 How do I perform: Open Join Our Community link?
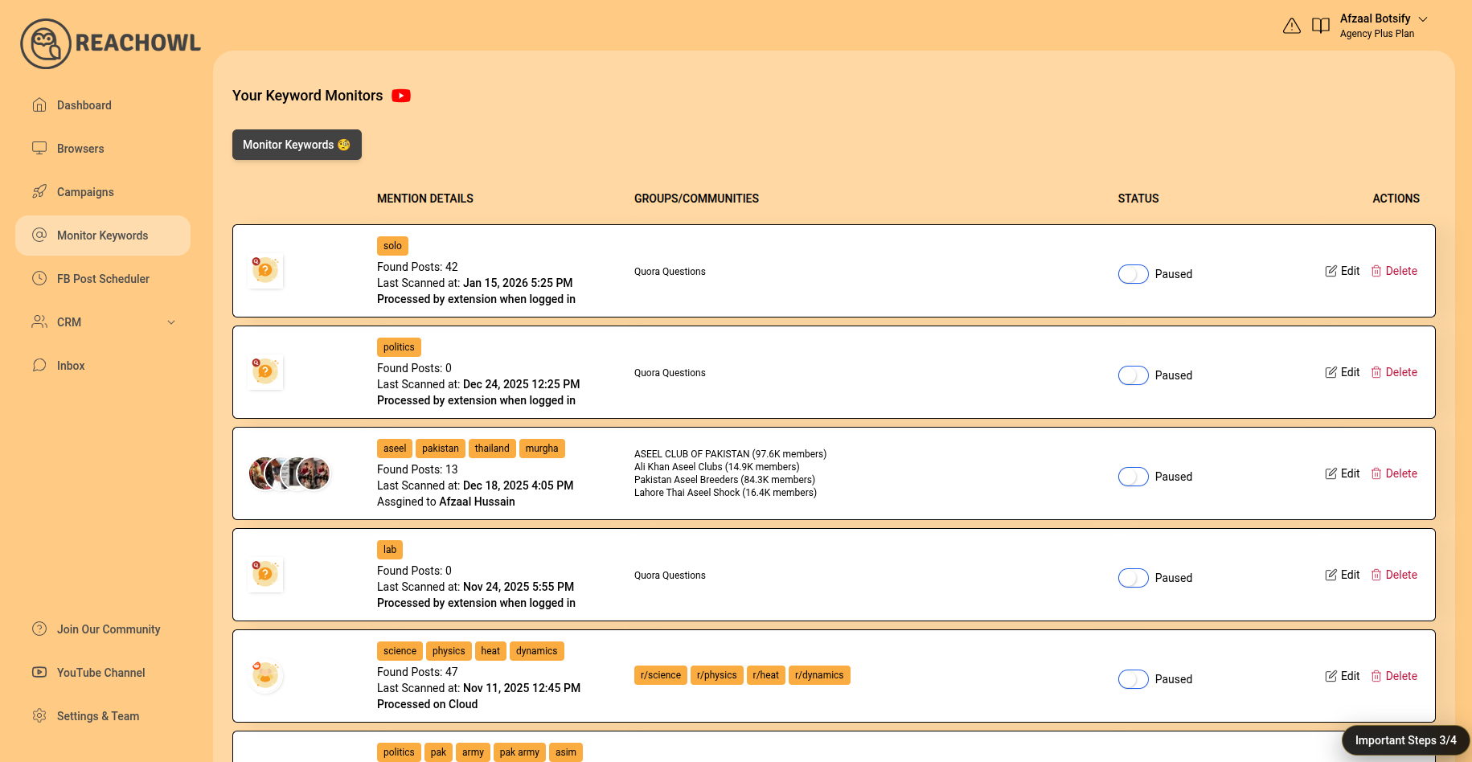103,629
